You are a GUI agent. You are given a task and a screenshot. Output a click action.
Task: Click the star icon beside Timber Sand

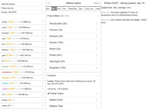click(48, 94)
